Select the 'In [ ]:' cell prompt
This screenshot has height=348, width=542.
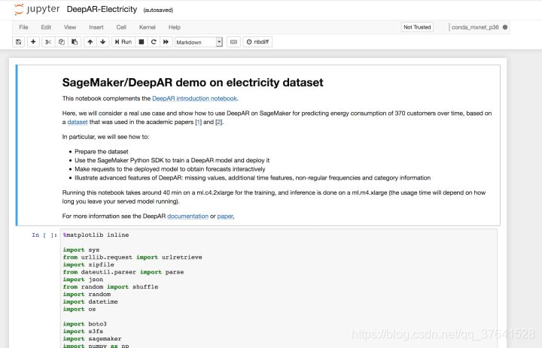pyautogui.click(x=44, y=235)
